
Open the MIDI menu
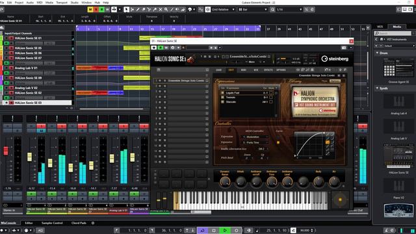[x=40, y=3]
